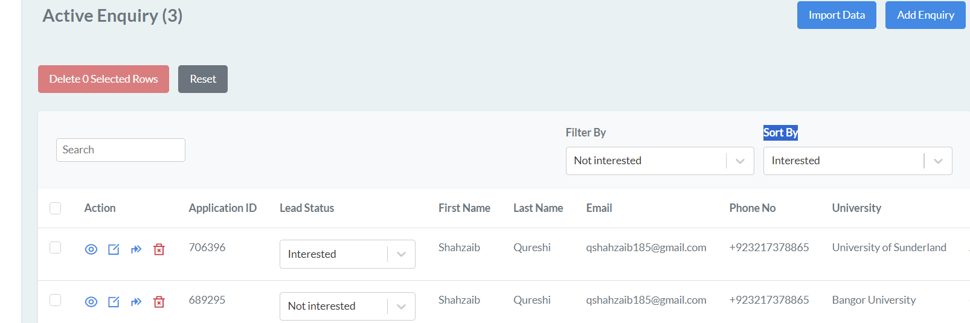Image resolution: width=970 pixels, height=323 pixels.
Task: Expand Lead Status dropdown for application 706396
Action: (x=347, y=254)
